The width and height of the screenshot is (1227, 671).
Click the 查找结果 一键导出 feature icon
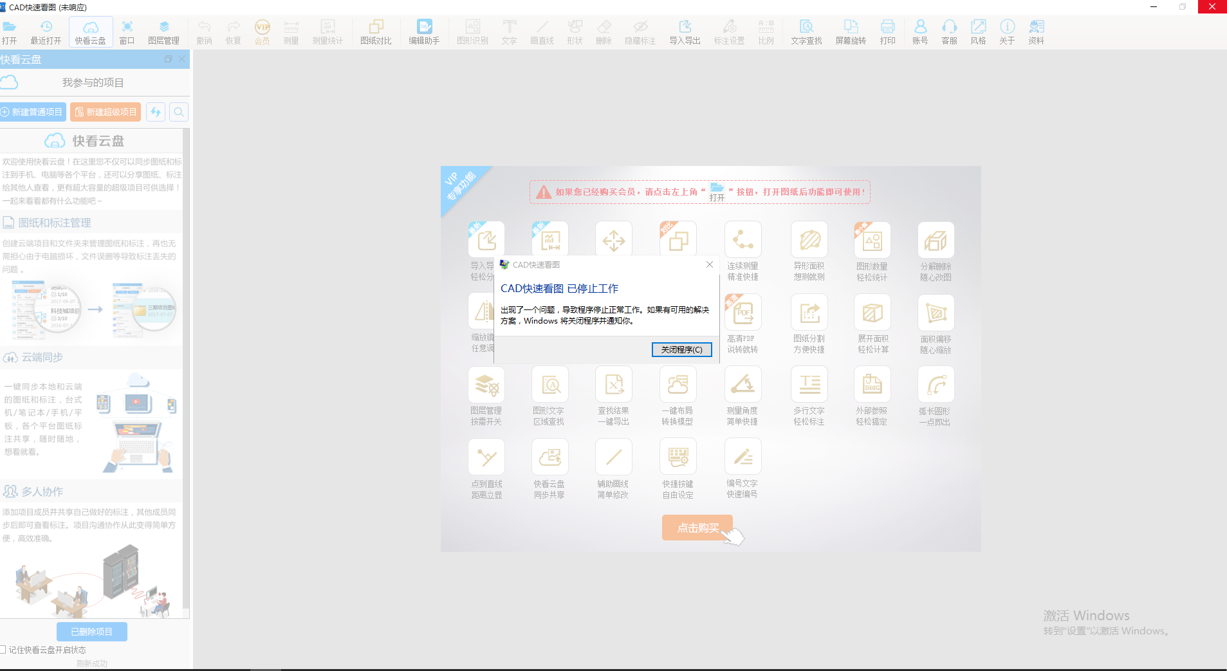tap(614, 385)
